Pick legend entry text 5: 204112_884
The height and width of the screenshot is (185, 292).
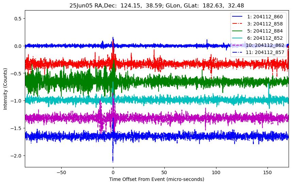point(265,31)
